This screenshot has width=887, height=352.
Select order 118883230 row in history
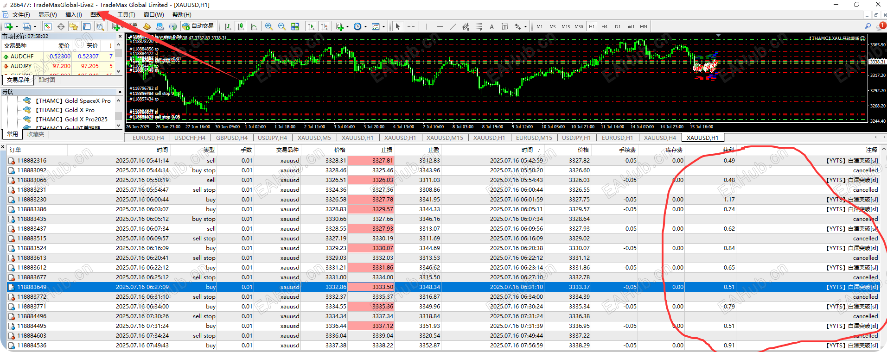(32, 200)
